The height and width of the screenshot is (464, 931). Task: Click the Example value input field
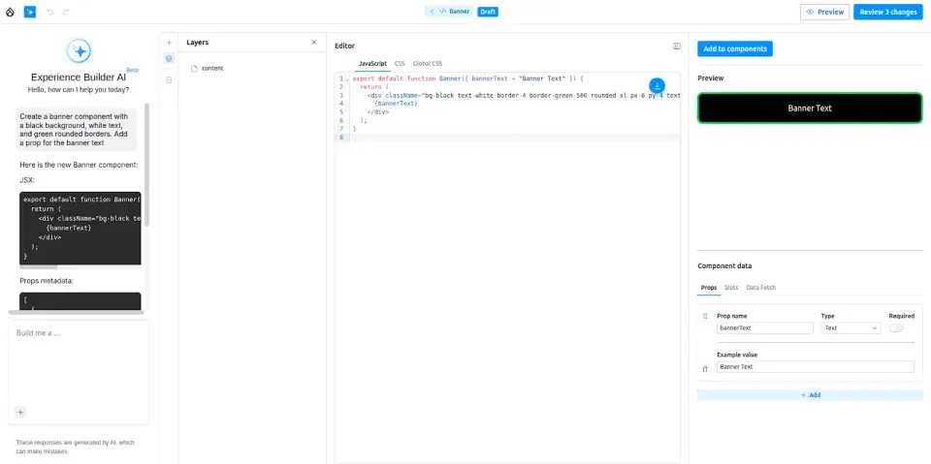[x=816, y=367]
